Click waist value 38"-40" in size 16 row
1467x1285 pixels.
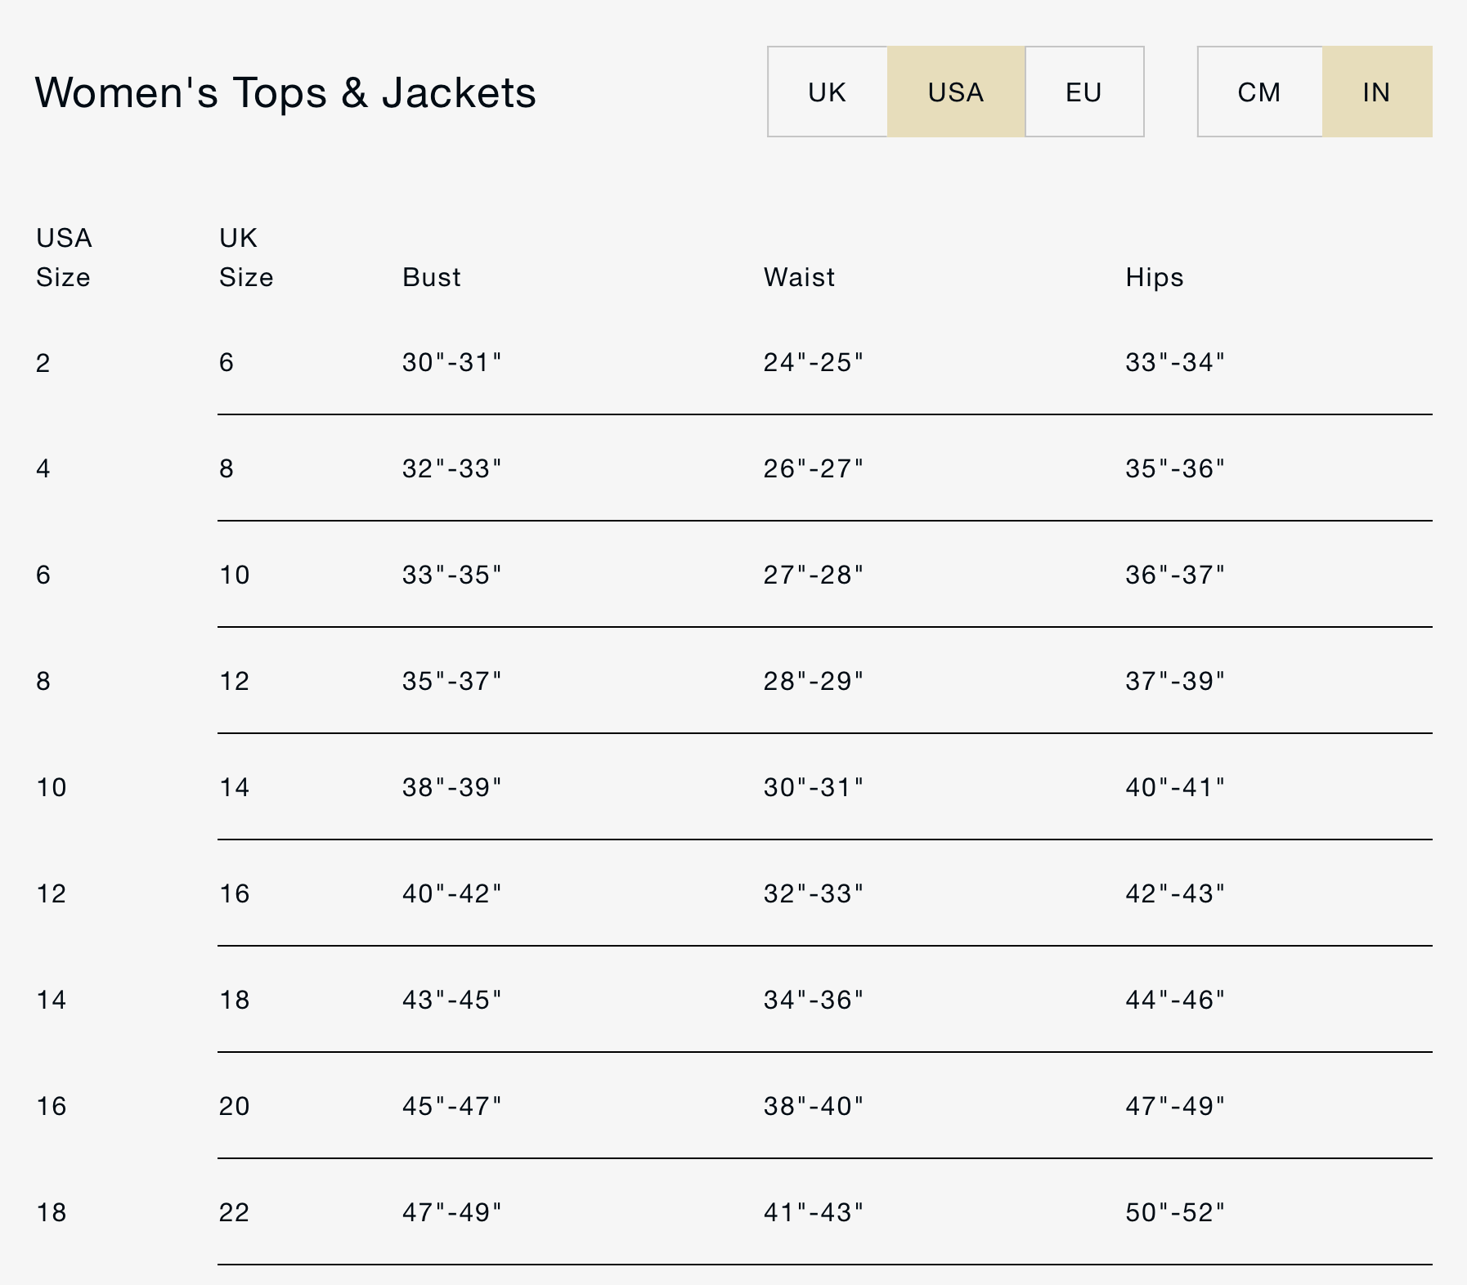813,1106
